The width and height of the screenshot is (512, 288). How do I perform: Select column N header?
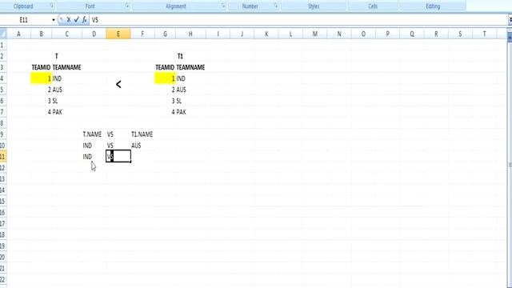339,34
